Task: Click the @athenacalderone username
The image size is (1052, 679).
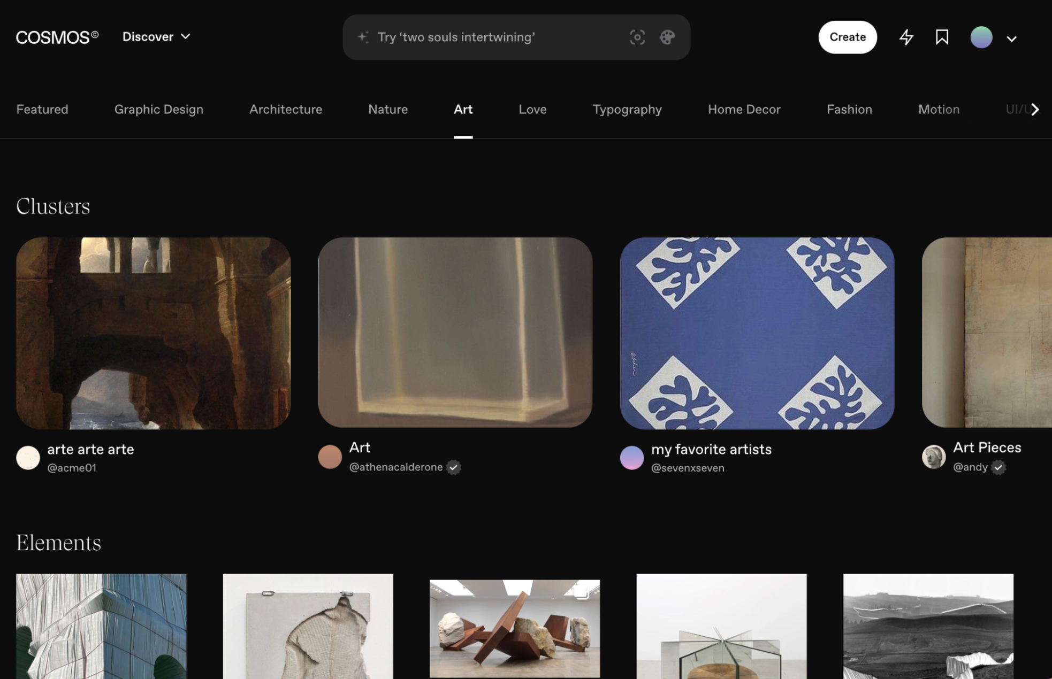Action: [x=396, y=467]
